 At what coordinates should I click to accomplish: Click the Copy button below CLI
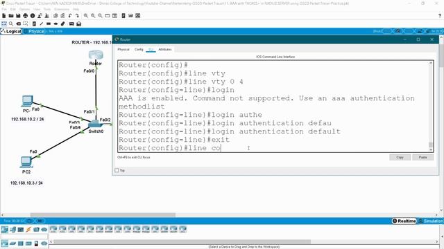(x=400, y=157)
